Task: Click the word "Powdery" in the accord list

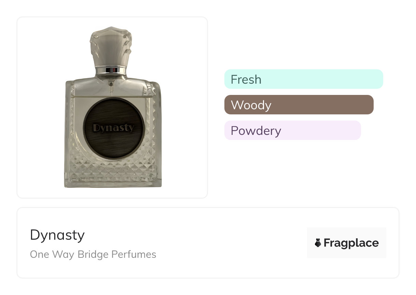Action: click(x=256, y=131)
